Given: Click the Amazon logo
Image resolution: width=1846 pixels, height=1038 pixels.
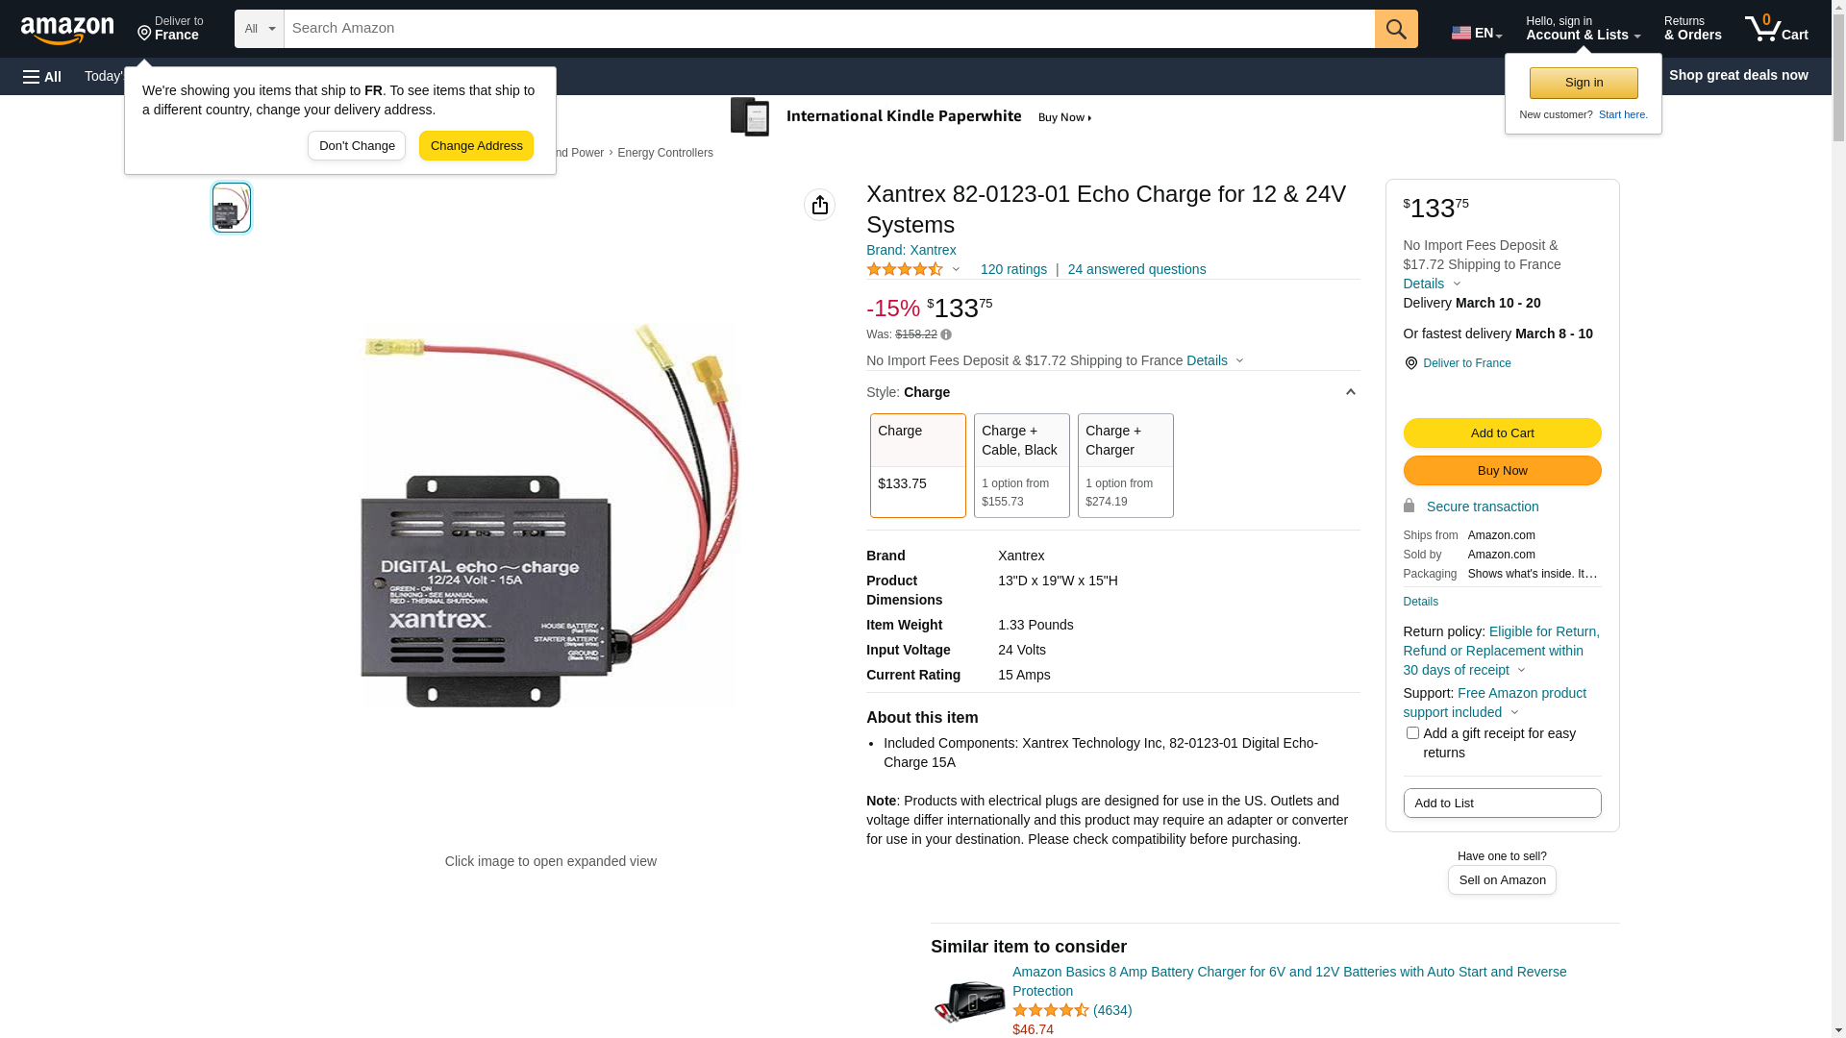Looking at the screenshot, I should click(67, 31).
